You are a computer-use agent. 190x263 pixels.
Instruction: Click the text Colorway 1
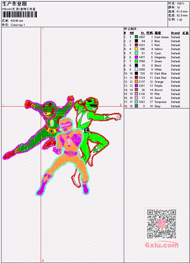click(18, 25)
